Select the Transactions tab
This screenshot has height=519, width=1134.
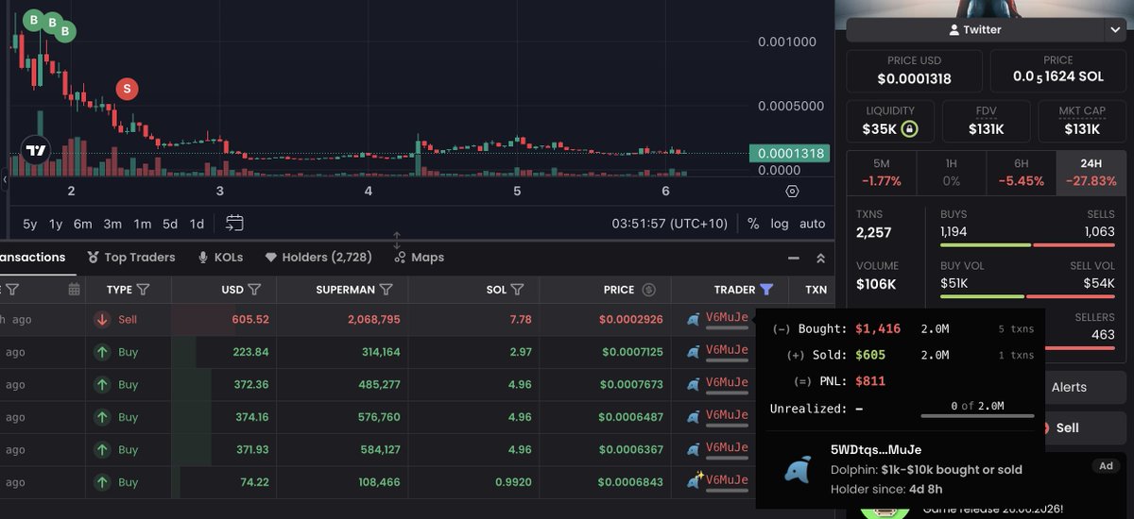click(32, 257)
